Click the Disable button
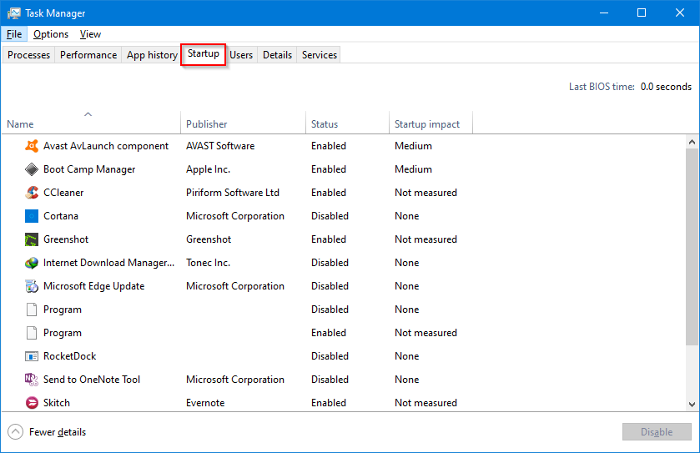 (657, 432)
